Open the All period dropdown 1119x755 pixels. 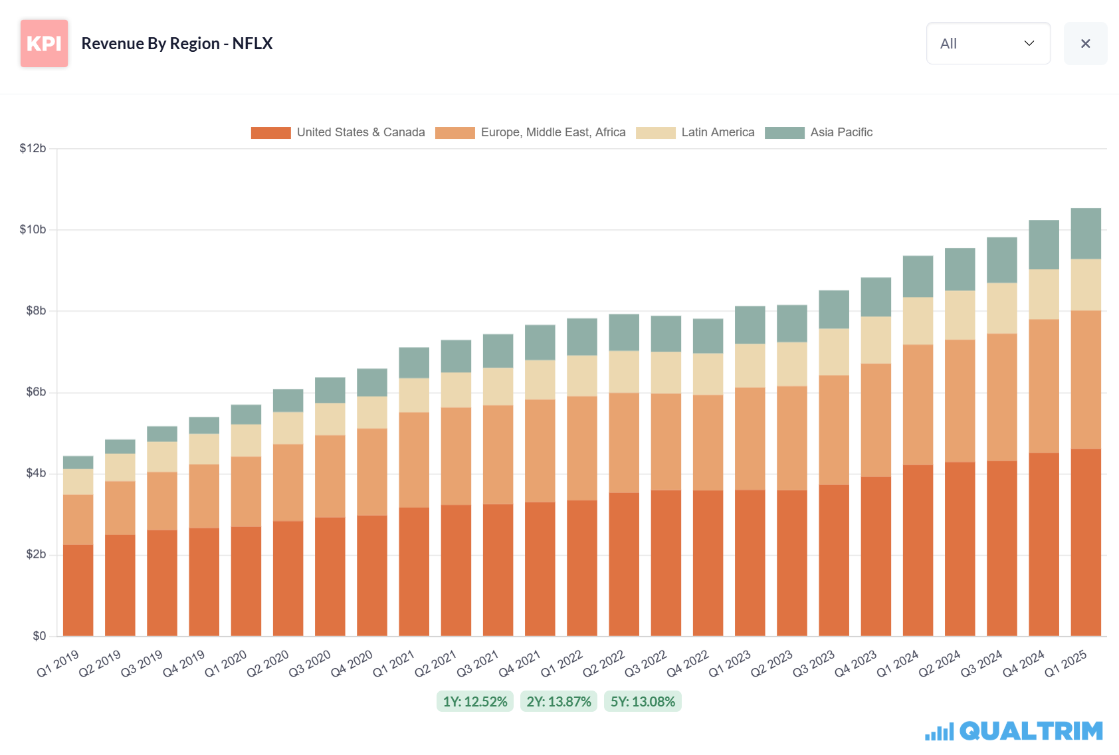pyautogui.click(x=988, y=43)
